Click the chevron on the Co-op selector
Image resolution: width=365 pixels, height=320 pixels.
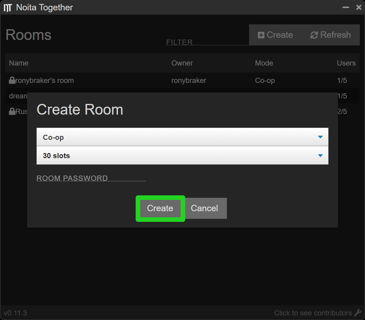pos(320,137)
